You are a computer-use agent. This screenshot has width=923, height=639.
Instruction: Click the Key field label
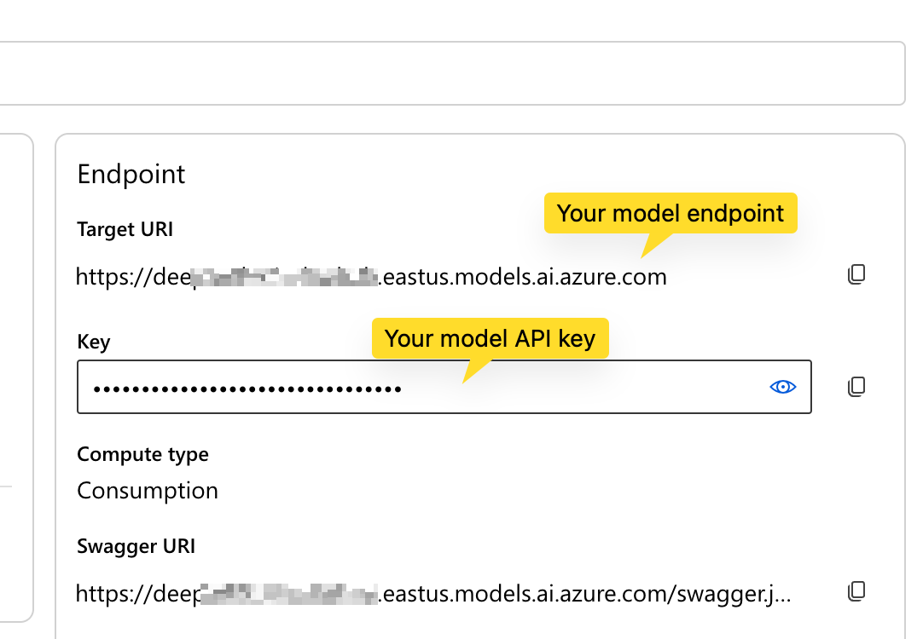click(93, 342)
